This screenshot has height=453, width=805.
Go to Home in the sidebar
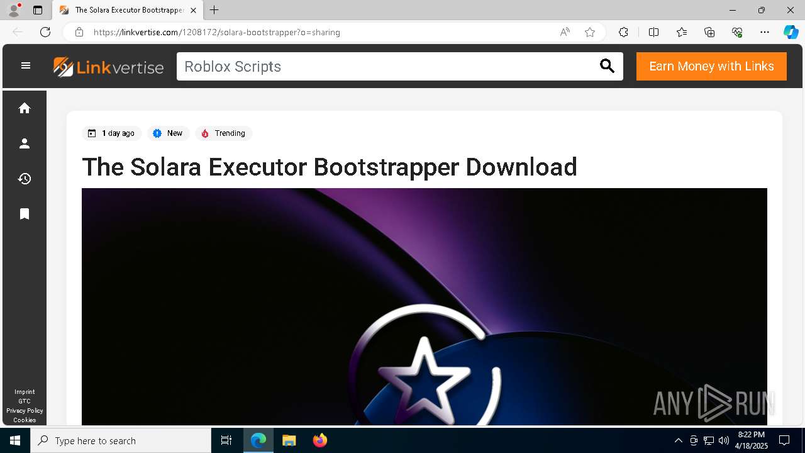(x=25, y=108)
